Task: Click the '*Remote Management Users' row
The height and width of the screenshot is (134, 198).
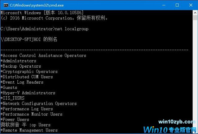Action: (29, 130)
